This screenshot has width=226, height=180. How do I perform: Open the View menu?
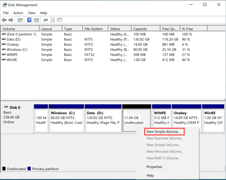[32, 13]
